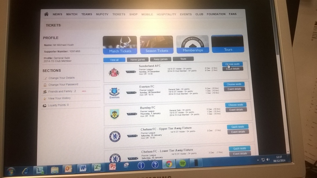Click the volume icon in system tray

[268, 160]
